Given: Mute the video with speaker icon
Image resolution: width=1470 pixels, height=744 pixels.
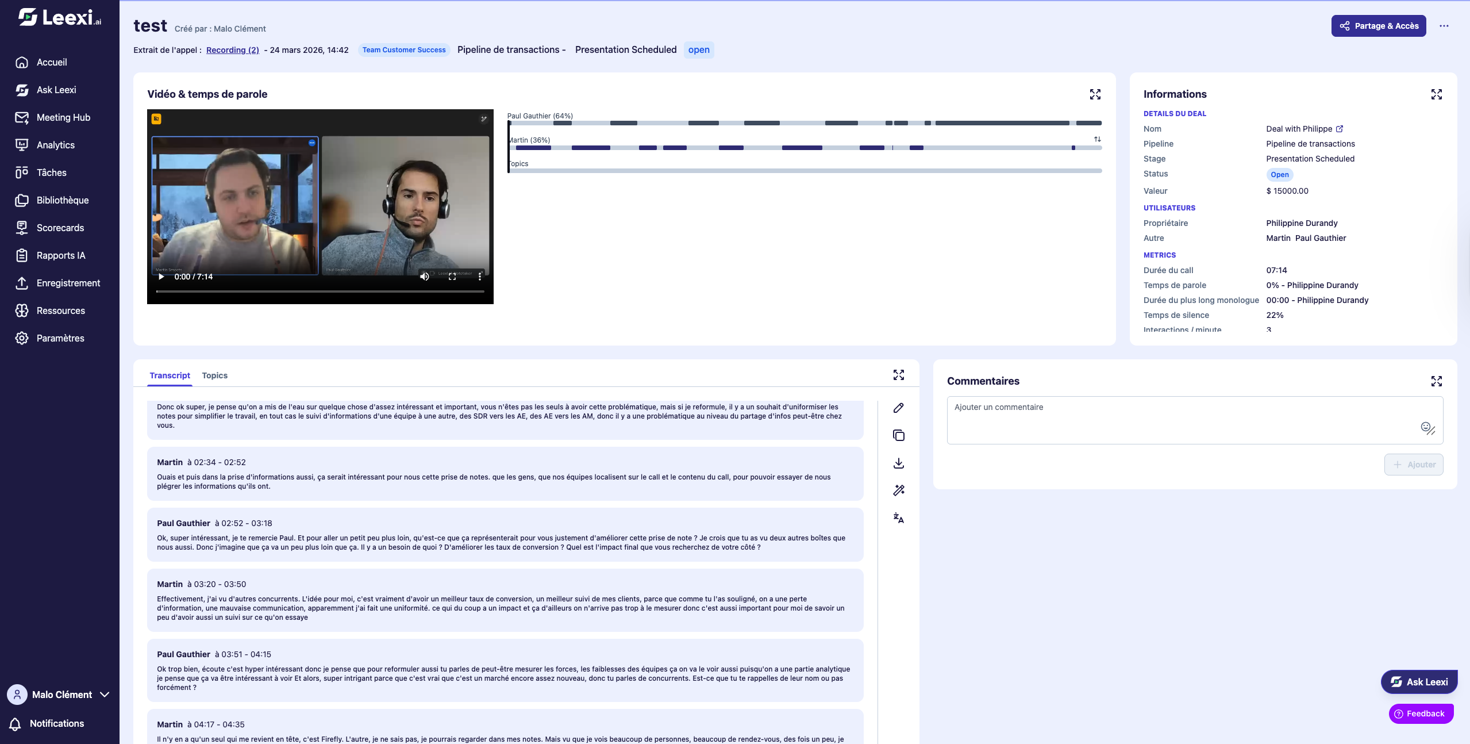Looking at the screenshot, I should (x=425, y=277).
